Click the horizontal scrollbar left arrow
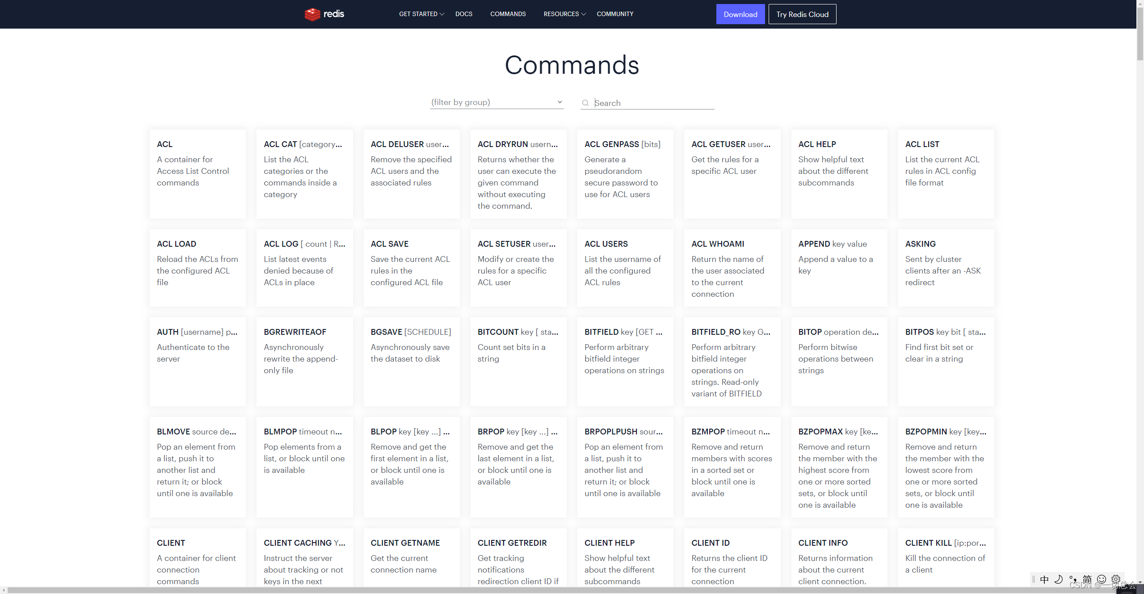The width and height of the screenshot is (1144, 594). tap(4, 590)
